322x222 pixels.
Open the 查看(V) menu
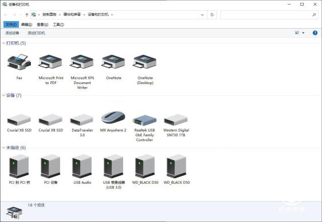42,25
